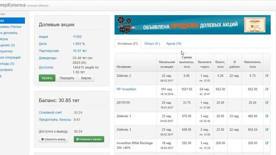Switch to the Архив (11) tab
276x155 pixels.
click(x=174, y=43)
